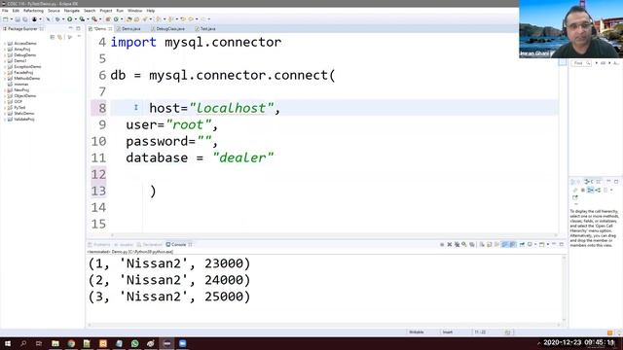Maximize the Package Explorer view
The height and width of the screenshot is (350, 623).
tap(78, 28)
